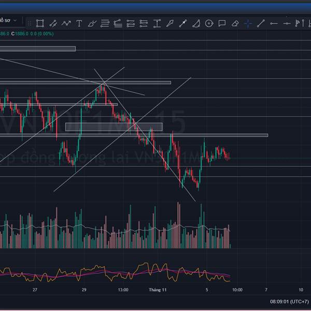
Task: Select the white zone rectangle near candles
Action: click(x=114, y=127)
